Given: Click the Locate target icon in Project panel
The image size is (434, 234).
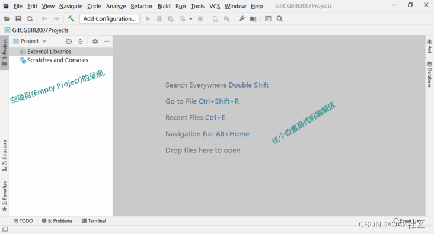Looking at the screenshot, I should [x=69, y=41].
